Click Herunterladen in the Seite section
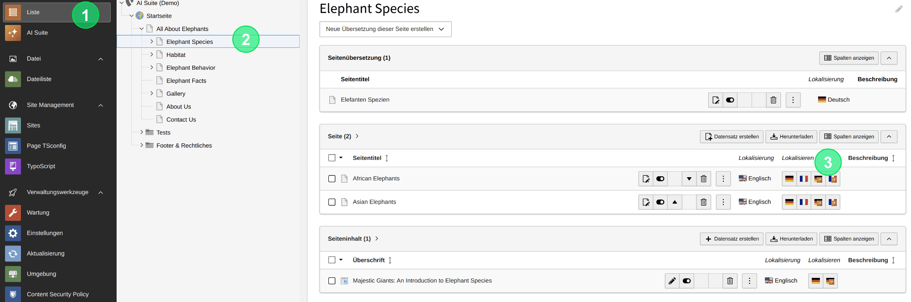 792,137
